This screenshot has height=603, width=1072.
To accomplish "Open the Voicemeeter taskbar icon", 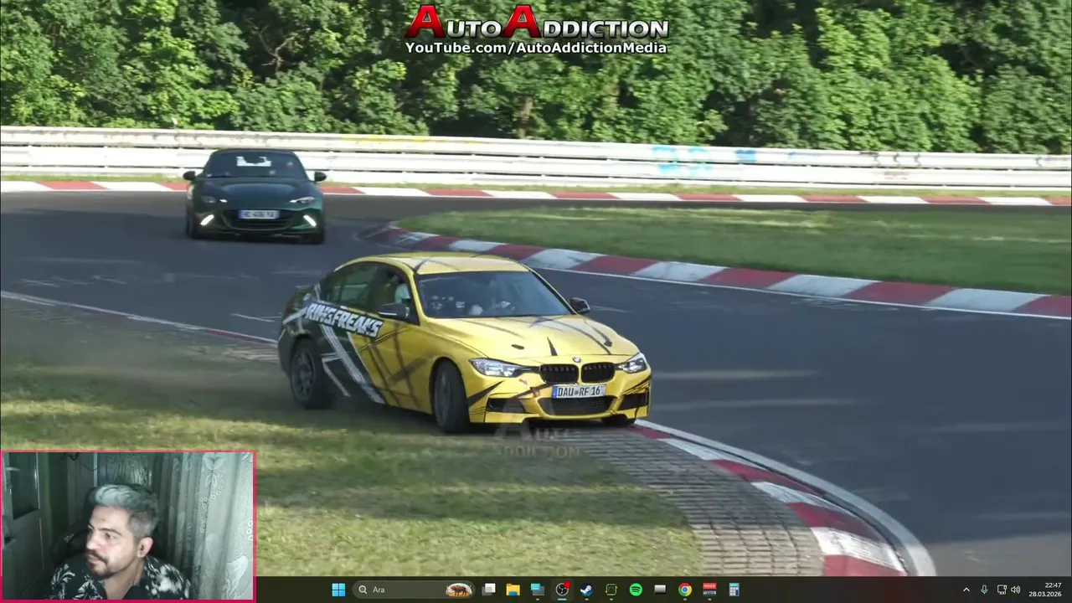I will 709,590.
